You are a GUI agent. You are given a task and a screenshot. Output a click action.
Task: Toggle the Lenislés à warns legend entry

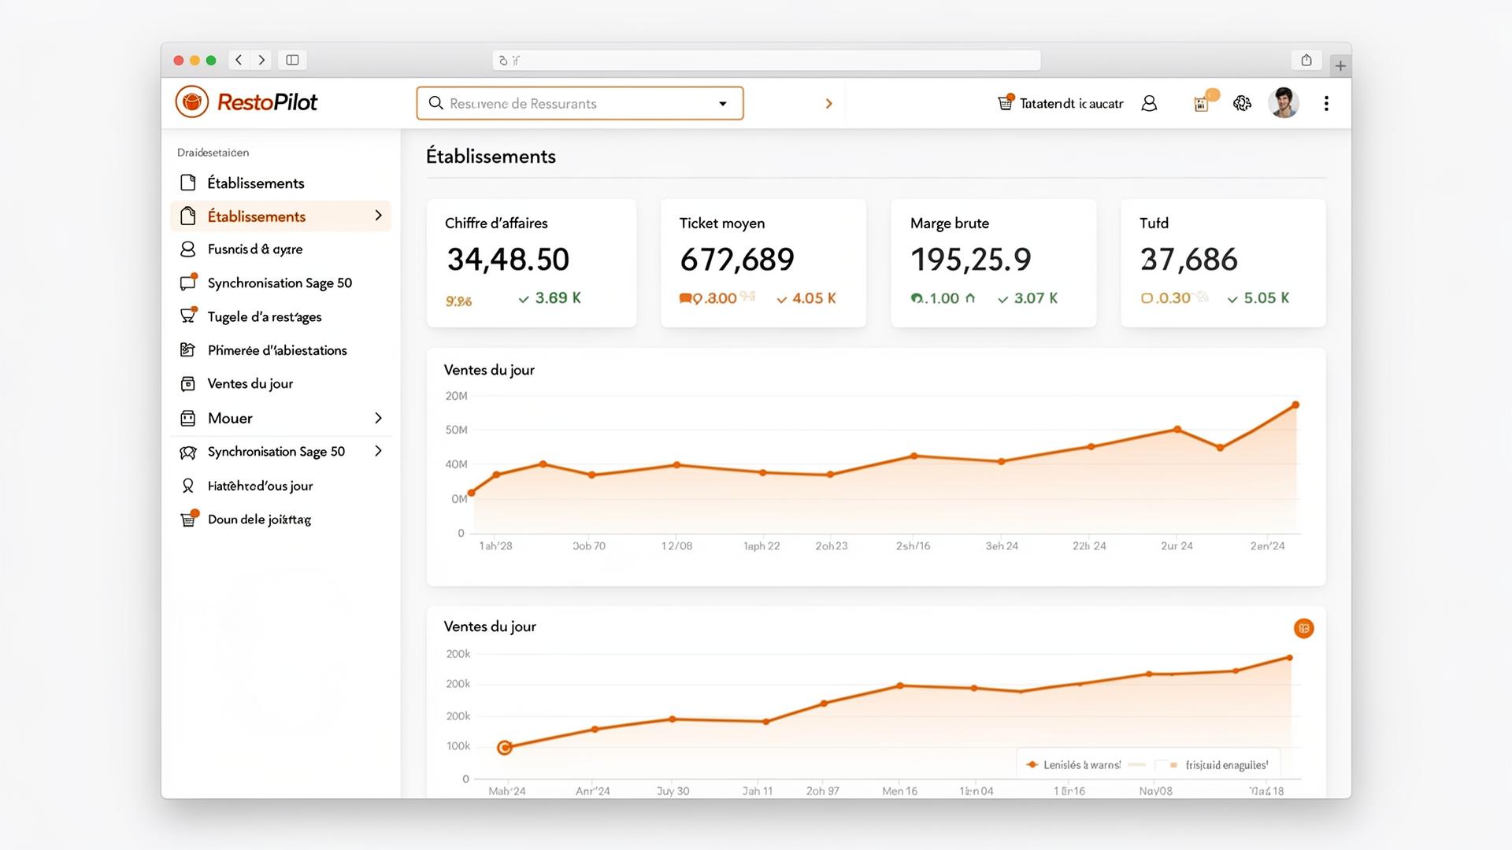coord(1073,765)
